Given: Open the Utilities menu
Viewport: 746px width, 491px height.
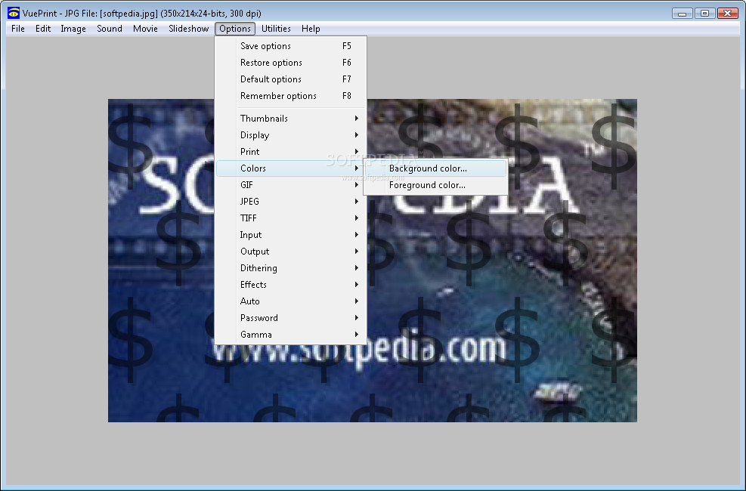Looking at the screenshot, I should (x=276, y=29).
